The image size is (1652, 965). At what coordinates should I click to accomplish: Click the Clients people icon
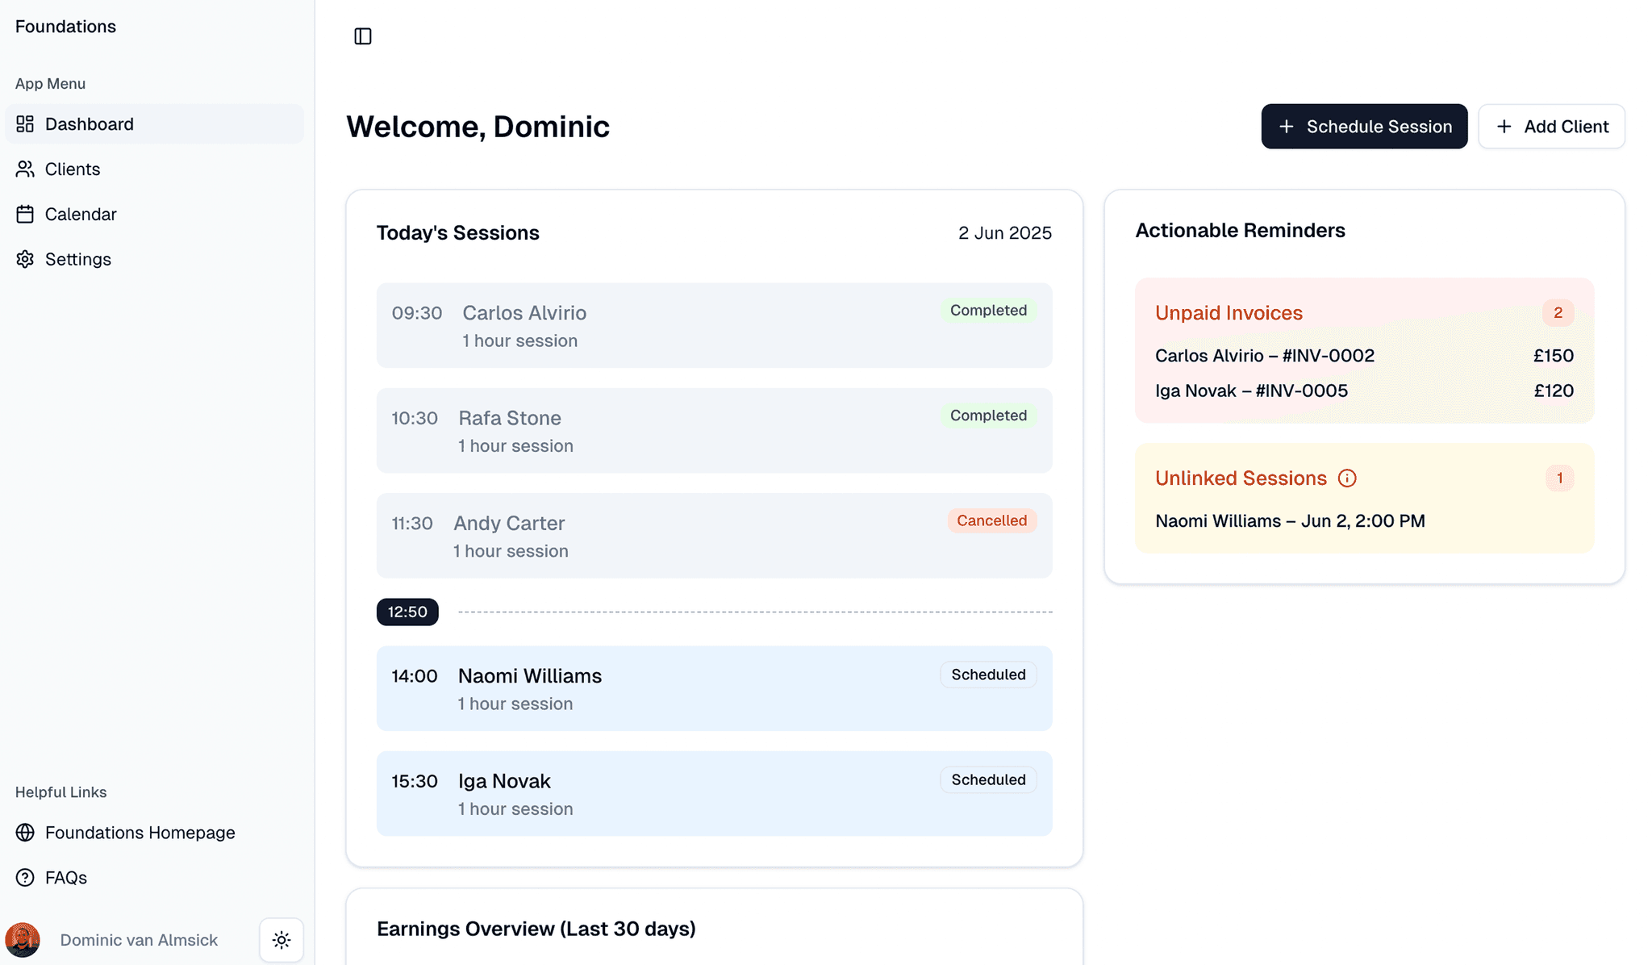(x=25, y=169)
